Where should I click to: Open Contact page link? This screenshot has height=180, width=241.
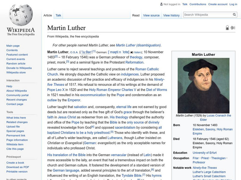[15, 104]
